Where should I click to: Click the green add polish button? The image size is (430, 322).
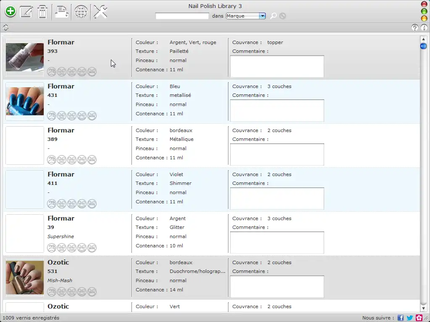click(x=10, y=11)
